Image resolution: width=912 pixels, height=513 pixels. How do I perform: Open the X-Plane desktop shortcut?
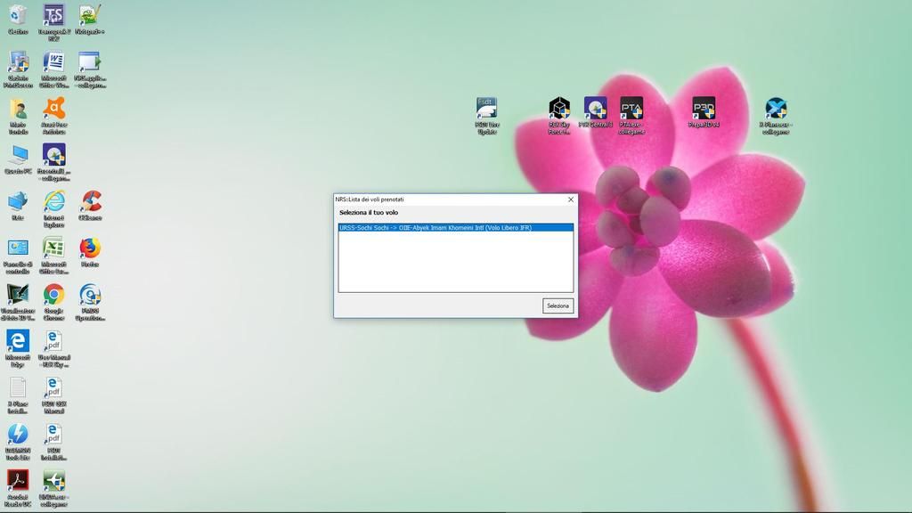pos(776,110)
